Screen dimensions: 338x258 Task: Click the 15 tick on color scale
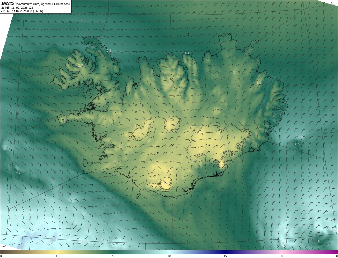point(225,256)
